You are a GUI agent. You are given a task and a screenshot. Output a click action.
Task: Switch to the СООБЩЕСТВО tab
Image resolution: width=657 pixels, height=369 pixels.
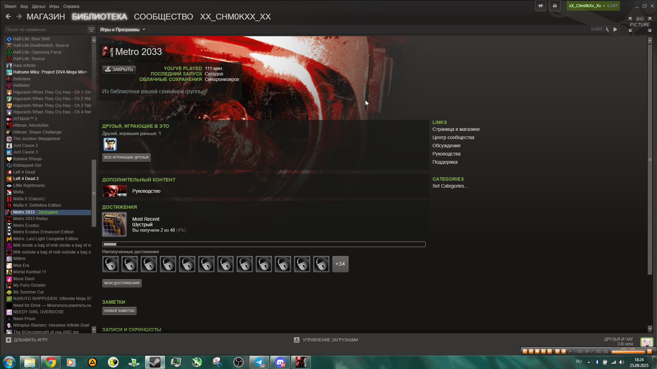(163, 17)
